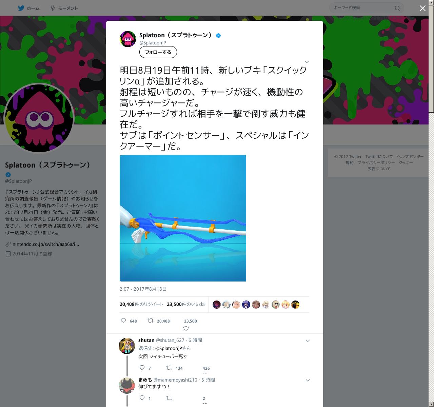Click the Twitter bird home icon
The width and height of the screenshot is (434, 407).
[21, 8]
